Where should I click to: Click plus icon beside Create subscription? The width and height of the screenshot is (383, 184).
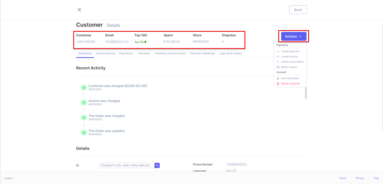coord(278,62)
